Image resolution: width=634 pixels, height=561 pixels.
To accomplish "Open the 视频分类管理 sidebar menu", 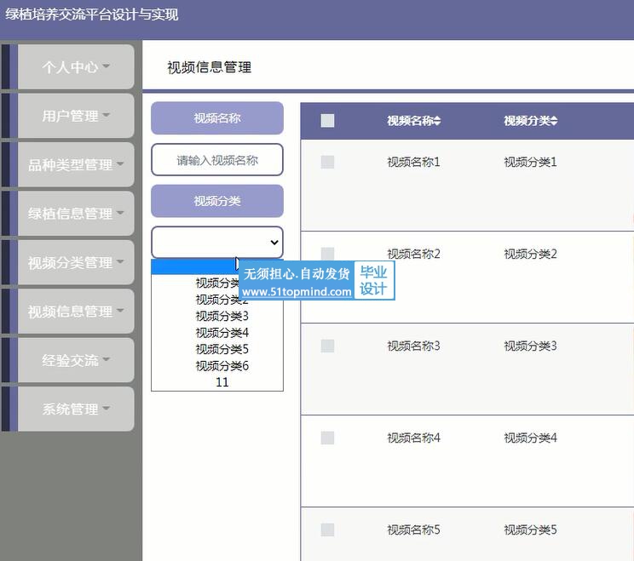I will (76, 262).
